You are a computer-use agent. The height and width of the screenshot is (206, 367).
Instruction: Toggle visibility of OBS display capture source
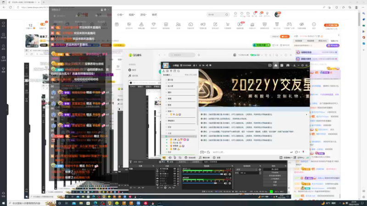point(175,168)
